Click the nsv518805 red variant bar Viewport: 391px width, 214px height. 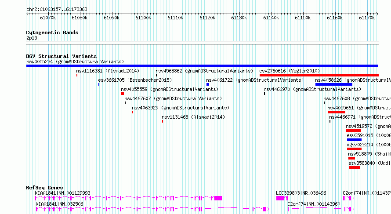click(351, 158)
